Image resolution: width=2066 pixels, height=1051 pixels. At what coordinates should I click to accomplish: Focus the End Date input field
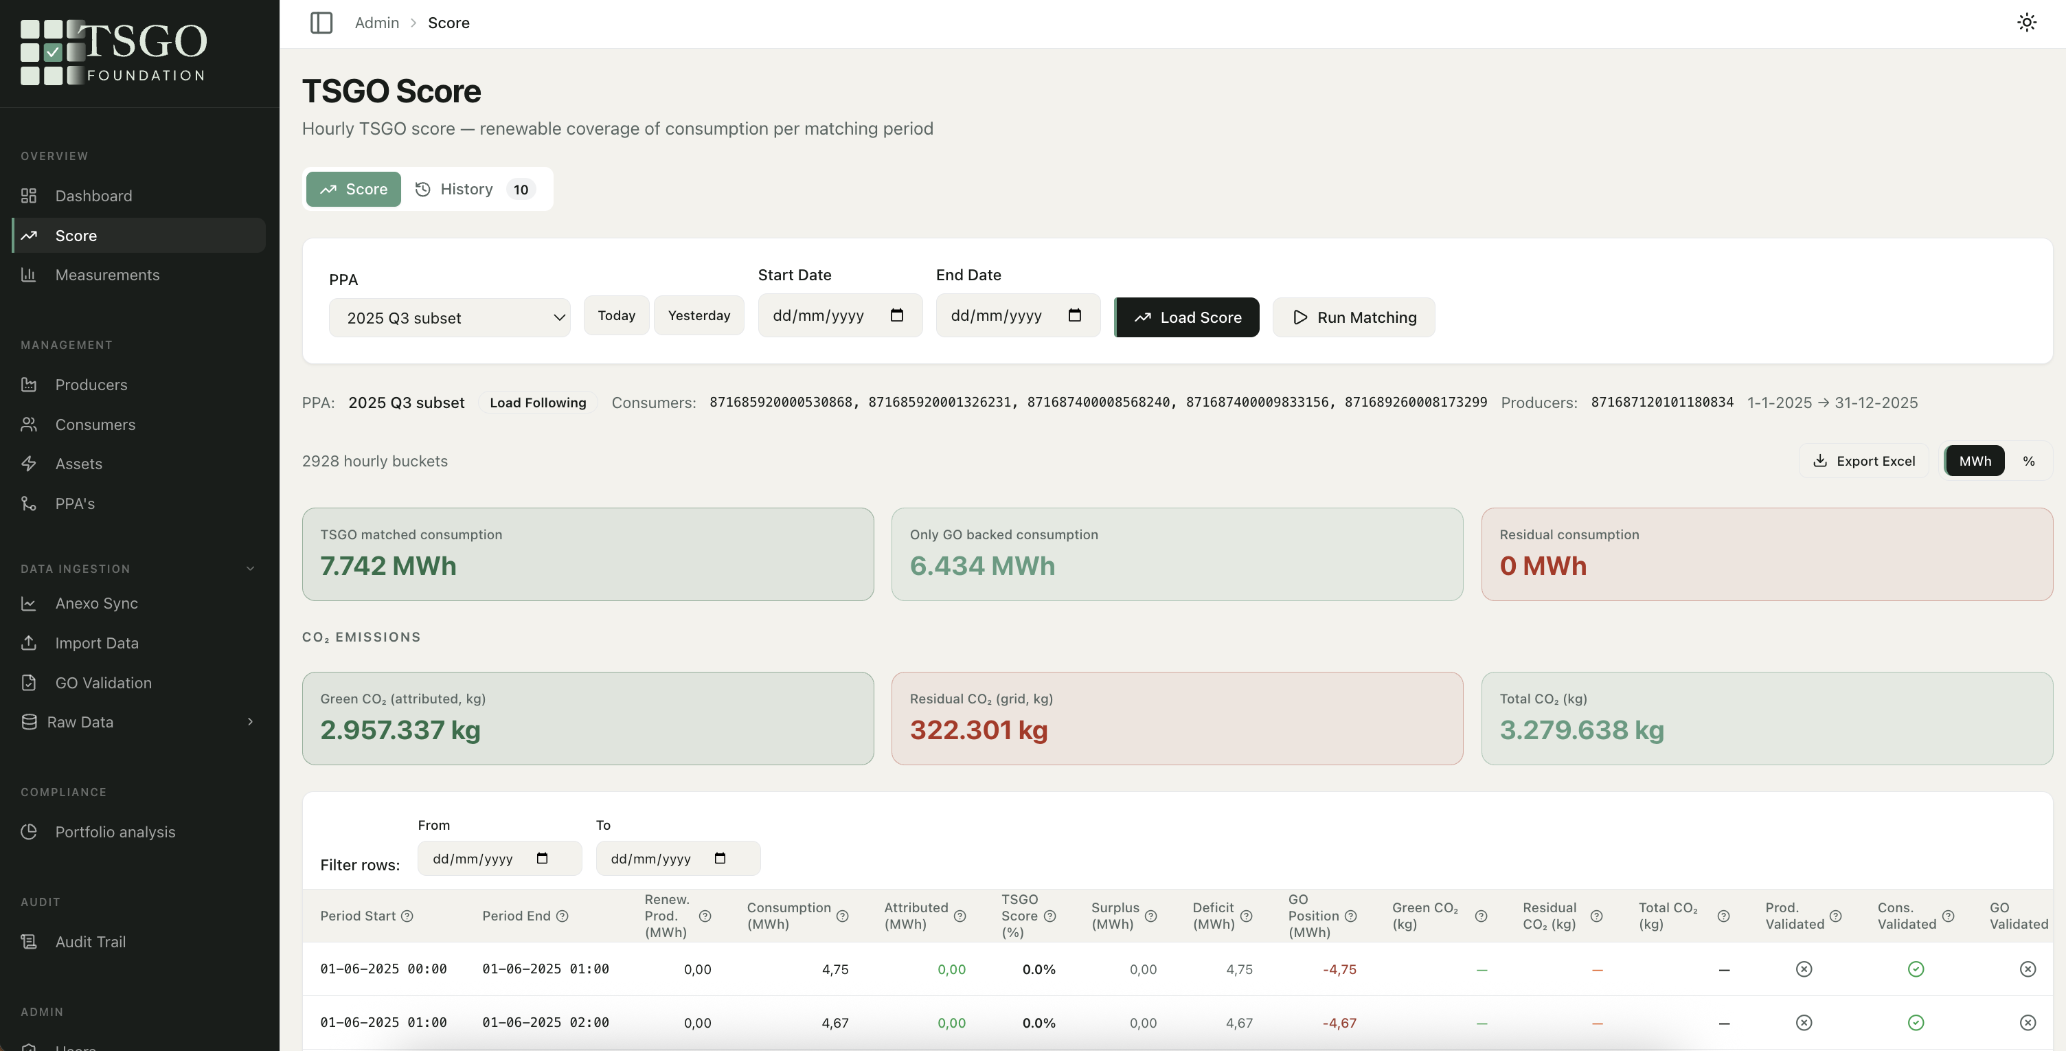click(1019, 315)
